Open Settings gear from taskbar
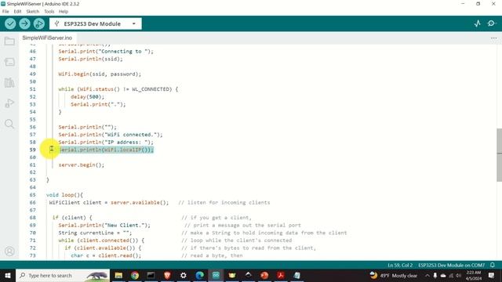Image resolution: width=502 pixels, height=282 pixels. [x=184, y=275]
